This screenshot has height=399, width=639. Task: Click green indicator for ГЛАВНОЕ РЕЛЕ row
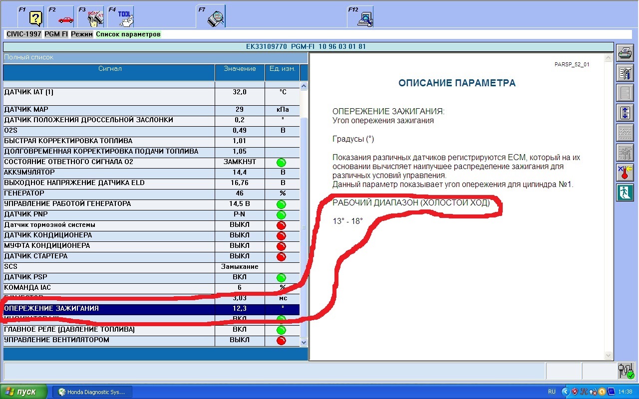(x=282, y=330)
